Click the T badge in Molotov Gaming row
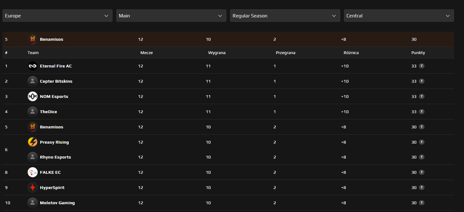The height and width of the screenshot is (212, 464). pos(421,203)
